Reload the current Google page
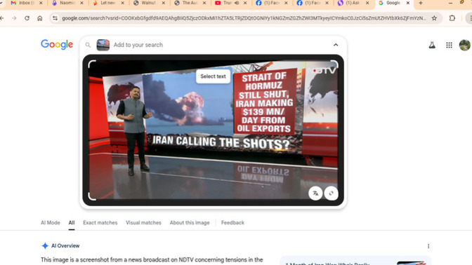The height and width of the screenshot is (265, 472). coord(27,18)
